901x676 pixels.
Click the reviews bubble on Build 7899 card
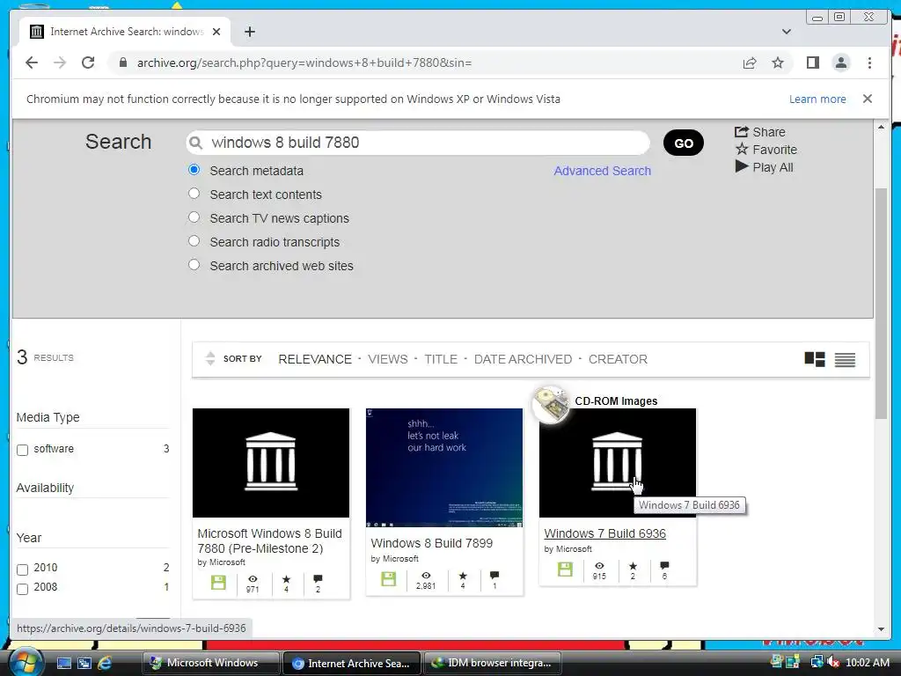[494, 576]
